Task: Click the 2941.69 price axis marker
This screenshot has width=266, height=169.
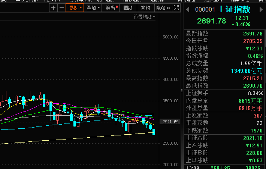Action: pos(170,122)
